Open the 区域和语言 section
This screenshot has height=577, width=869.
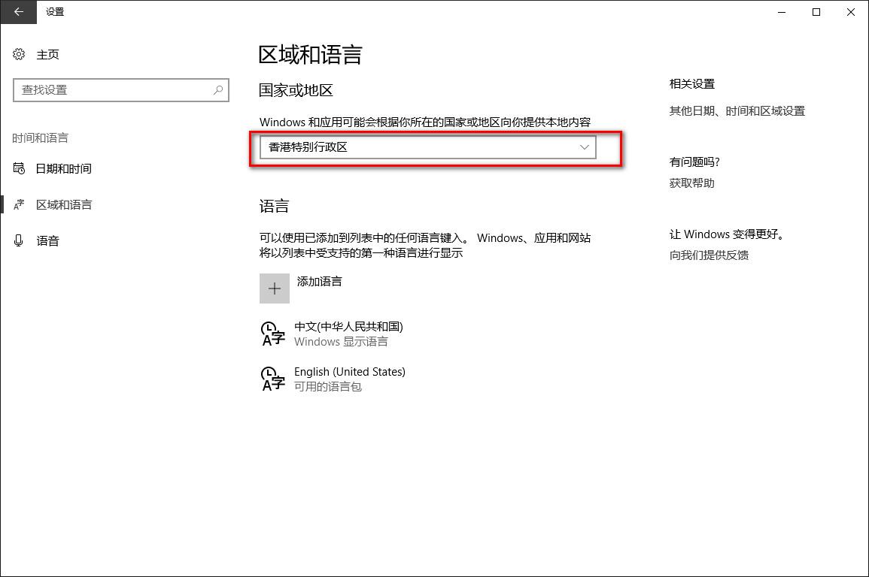tap(64, 204)
